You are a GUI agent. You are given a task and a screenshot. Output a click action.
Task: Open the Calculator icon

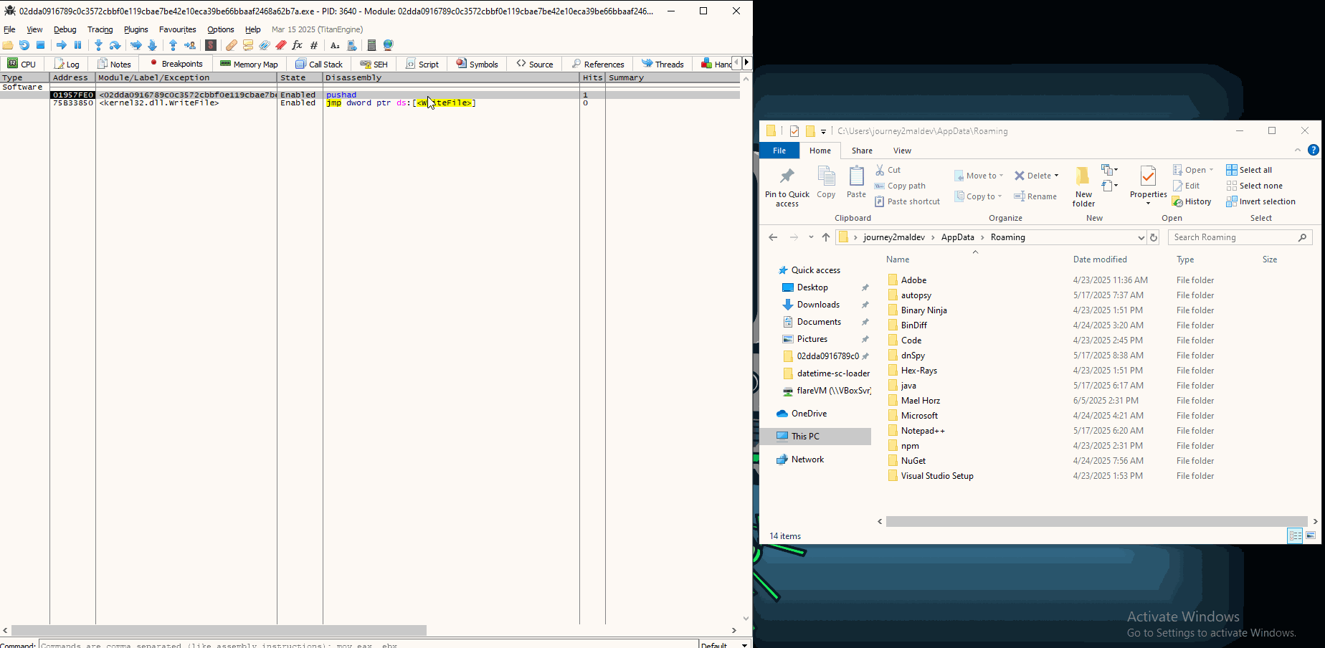point(371,45)
